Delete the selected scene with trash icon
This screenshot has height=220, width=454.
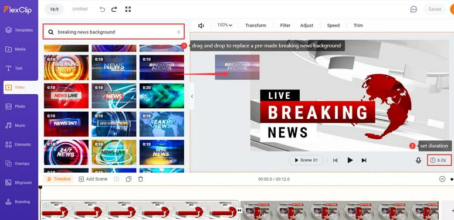pos(141,179)
